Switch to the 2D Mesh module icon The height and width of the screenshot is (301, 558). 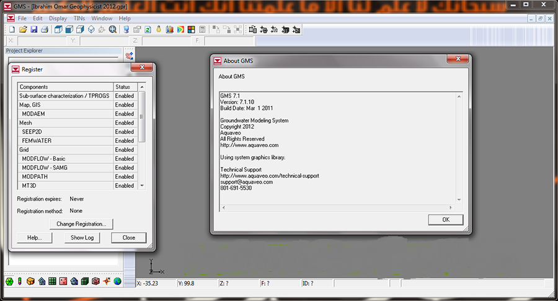click(42, 281)
